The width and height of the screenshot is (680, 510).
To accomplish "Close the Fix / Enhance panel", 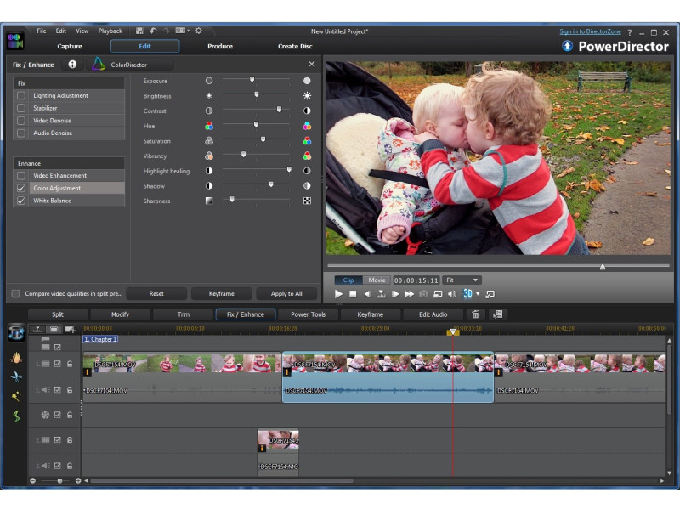I will click(x=311, y=65).
